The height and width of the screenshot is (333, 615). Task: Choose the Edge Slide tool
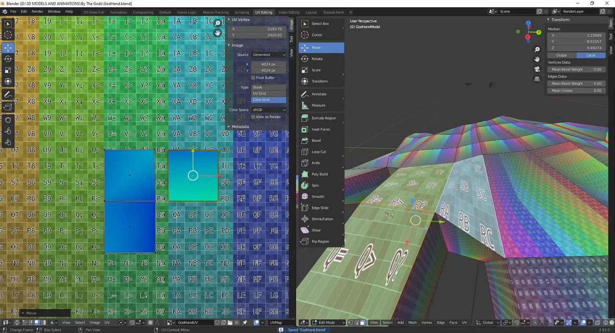321,208
